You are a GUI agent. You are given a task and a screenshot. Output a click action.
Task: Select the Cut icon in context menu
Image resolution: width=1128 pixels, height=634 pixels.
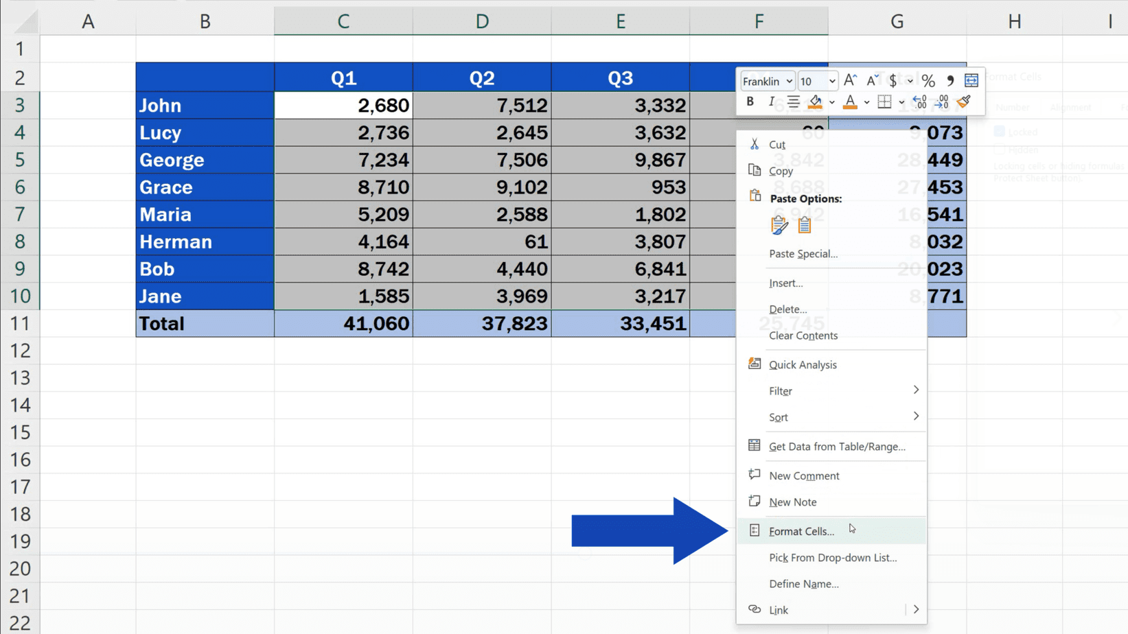tap(755, 144)
